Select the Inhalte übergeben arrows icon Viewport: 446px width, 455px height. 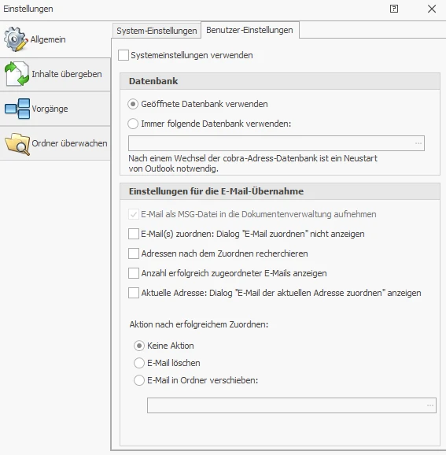(17, 74)
